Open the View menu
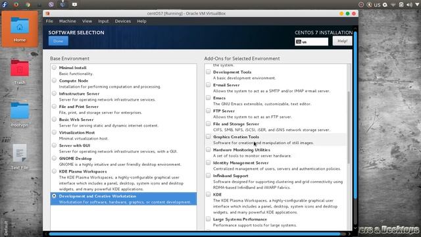 point(87,21)
